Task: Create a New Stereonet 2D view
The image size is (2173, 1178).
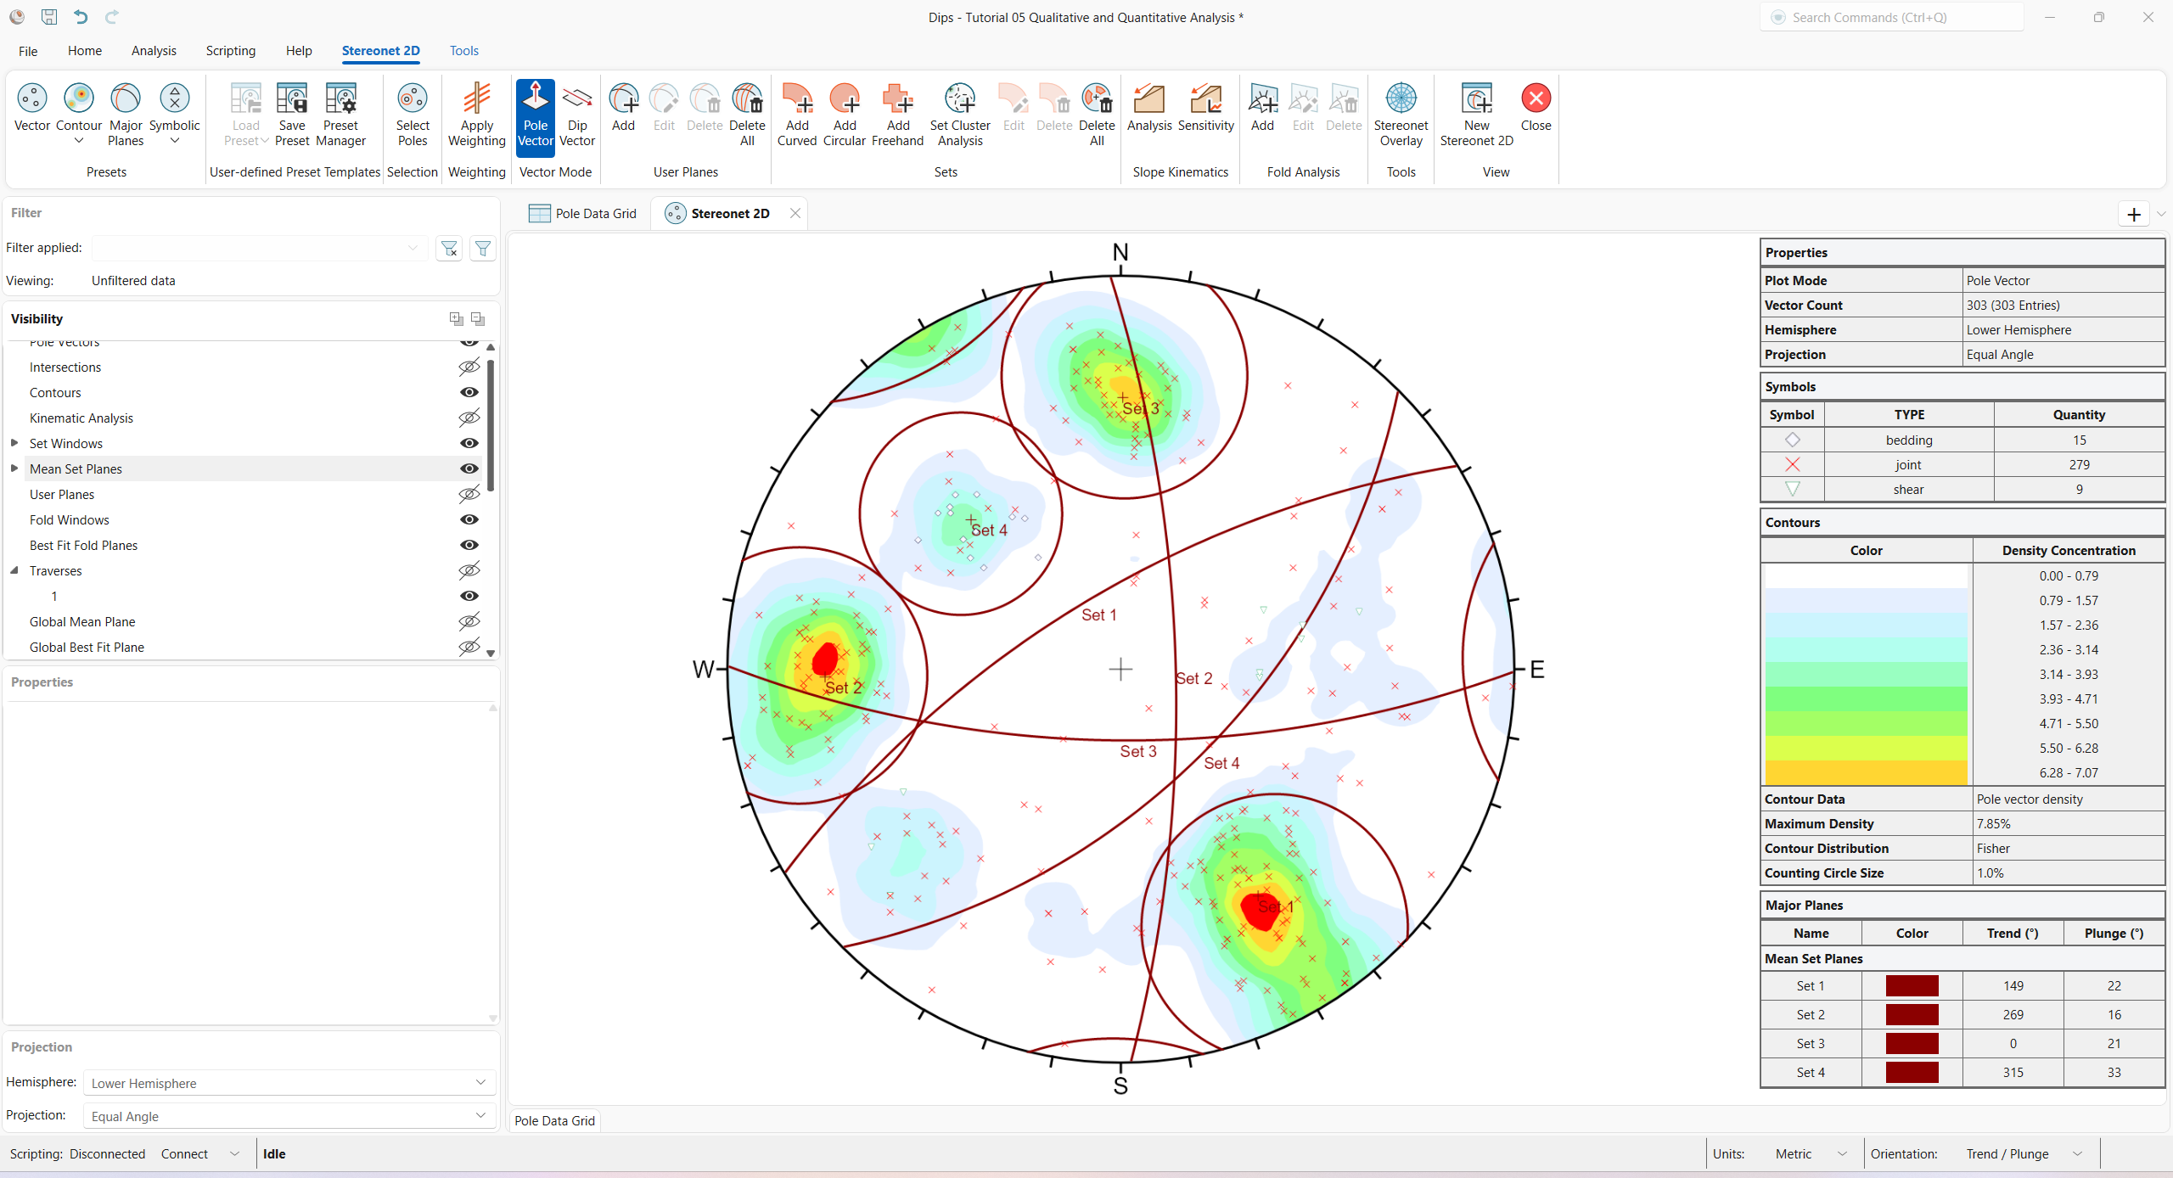Action: (x=1476, y=113)
